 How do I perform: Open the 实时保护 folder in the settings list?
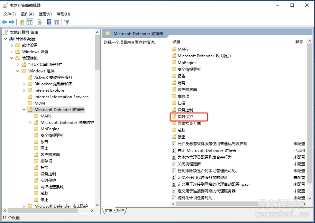coord(185,116)
